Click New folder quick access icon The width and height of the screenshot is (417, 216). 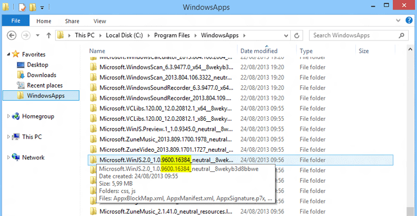pyautogui.click(x=33, y=7)
